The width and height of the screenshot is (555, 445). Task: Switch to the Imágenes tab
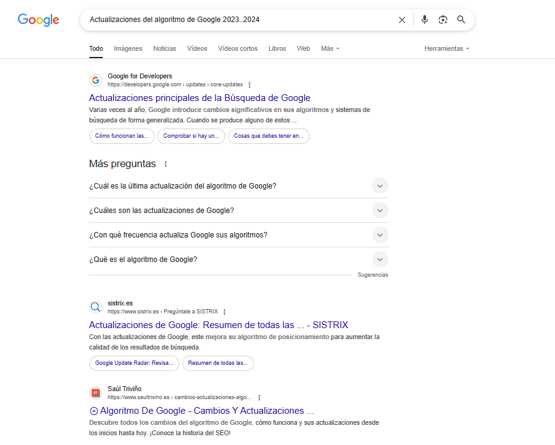click(x=128, y=48)
